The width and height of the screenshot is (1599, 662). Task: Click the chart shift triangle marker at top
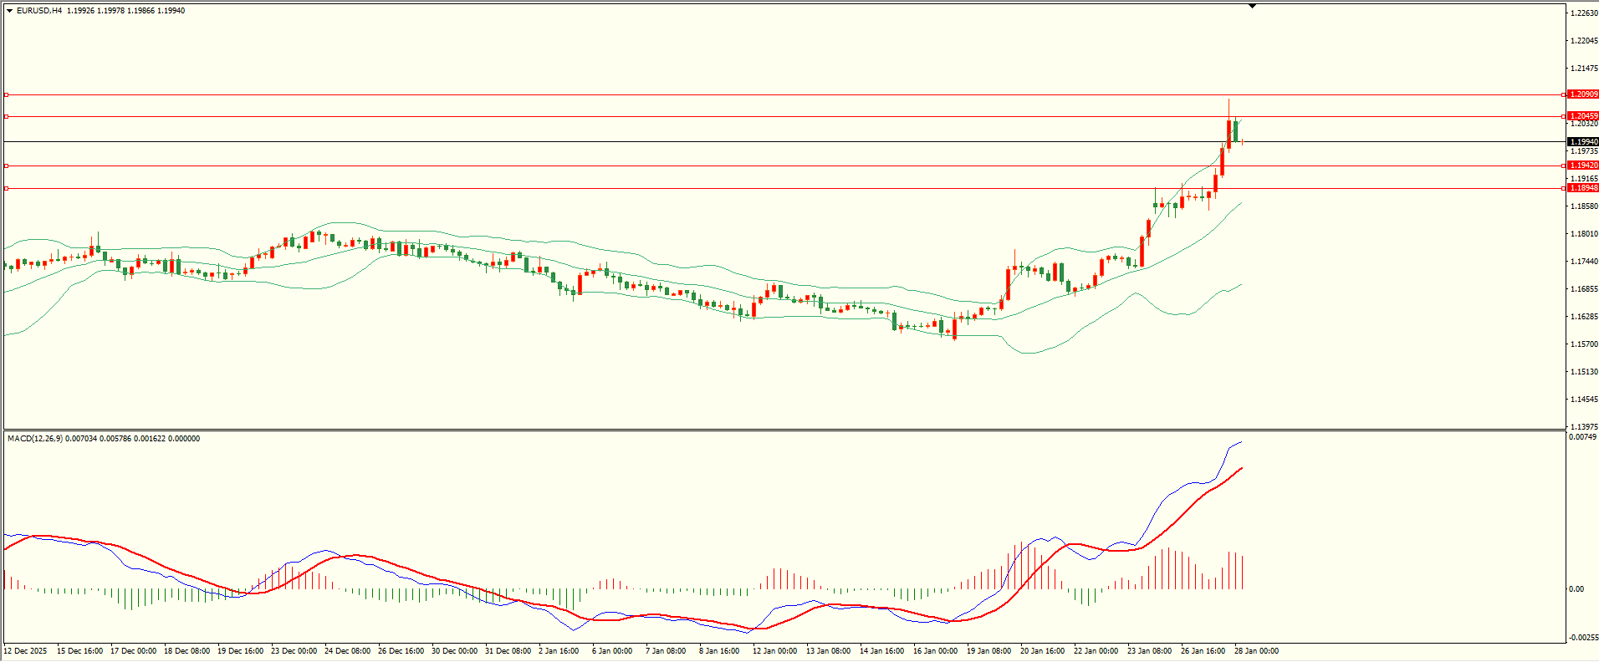pos(1252,6)
